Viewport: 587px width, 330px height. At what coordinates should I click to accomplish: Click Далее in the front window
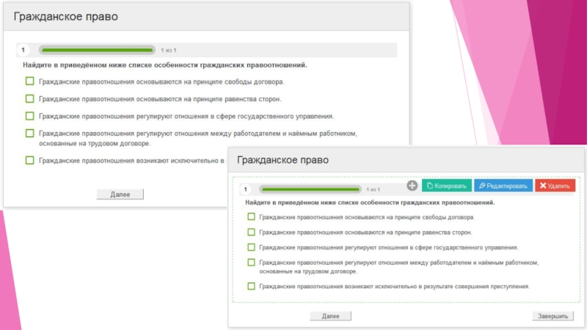[x=331, y=316]
